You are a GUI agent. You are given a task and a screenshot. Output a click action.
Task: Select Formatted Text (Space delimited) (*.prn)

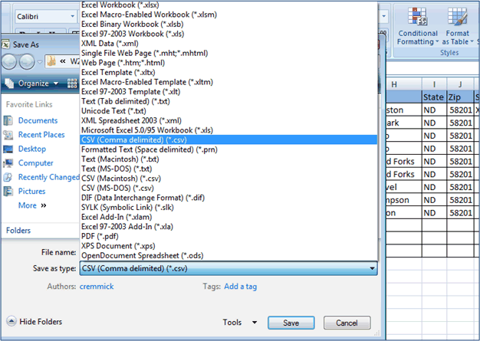click(228, 149)
